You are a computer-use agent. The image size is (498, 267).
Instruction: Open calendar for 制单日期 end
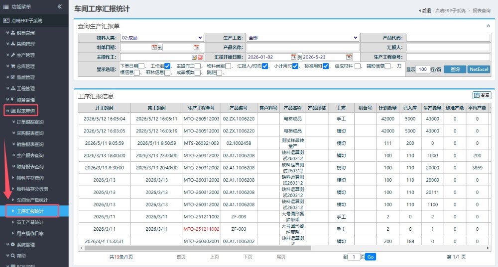(197, 47)
